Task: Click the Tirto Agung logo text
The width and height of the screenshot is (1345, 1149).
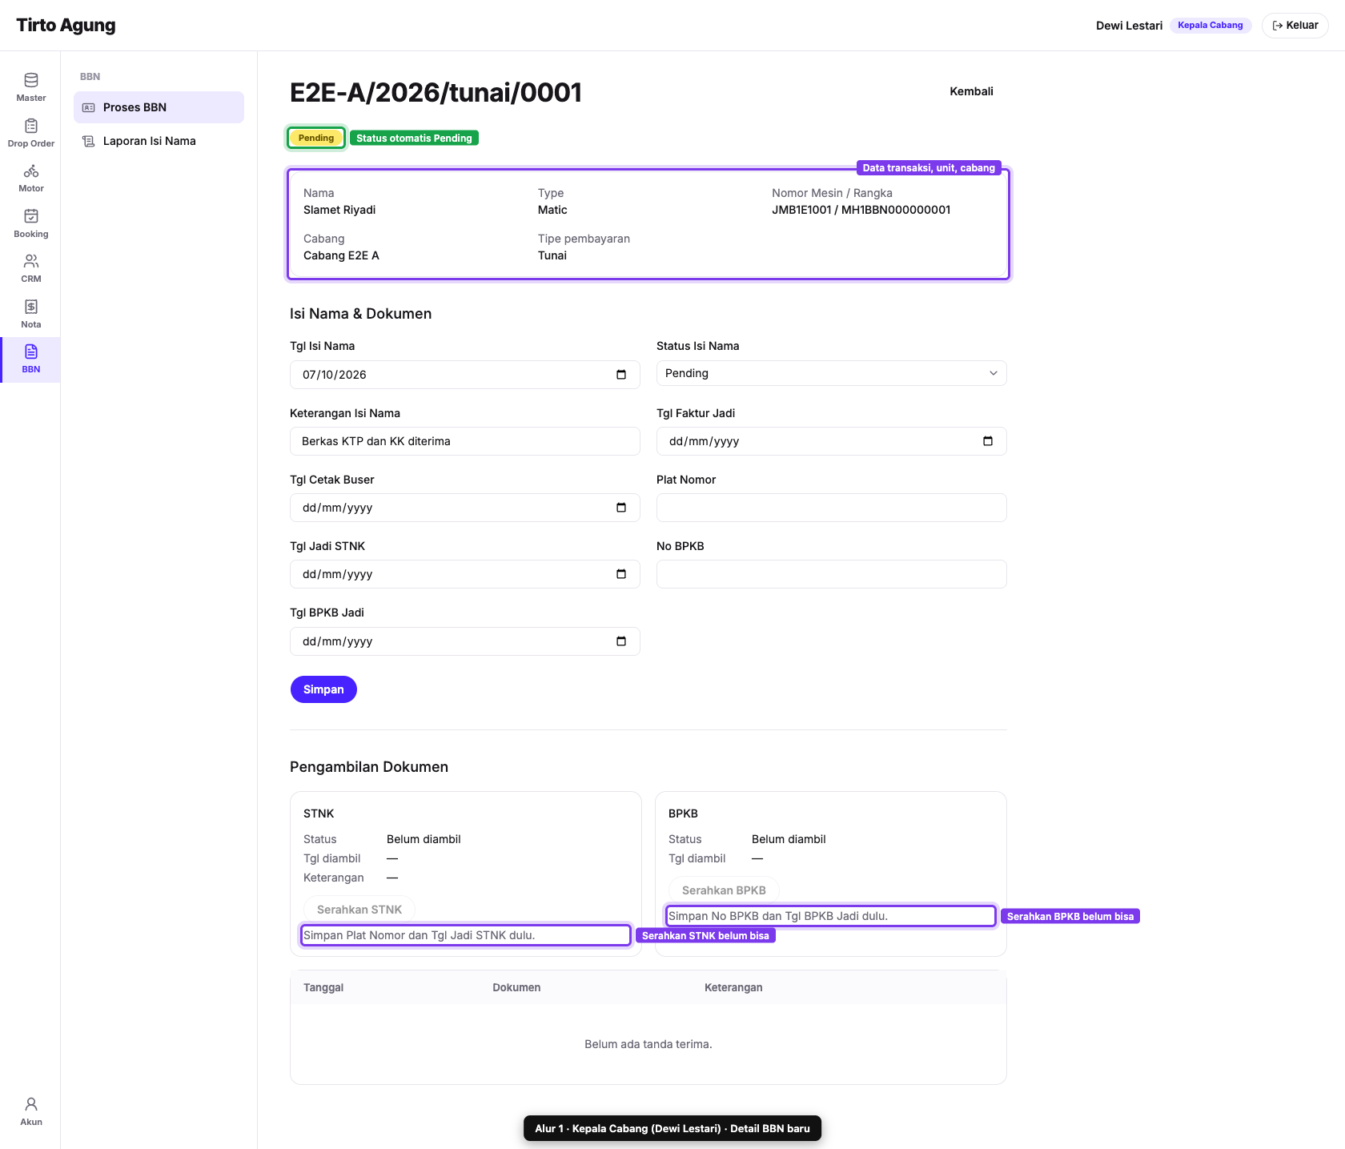Action: pos(66,26)
